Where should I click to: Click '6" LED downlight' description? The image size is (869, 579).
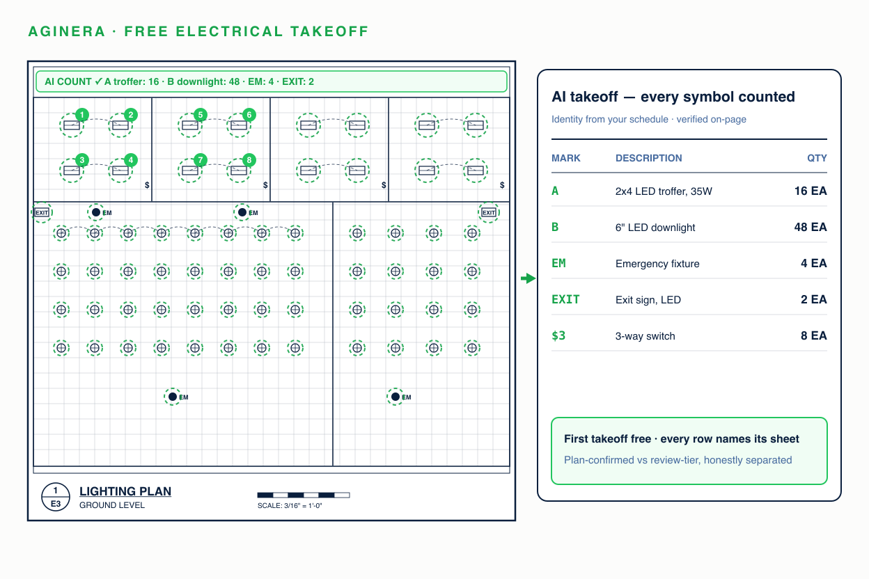tap(655, 228)
